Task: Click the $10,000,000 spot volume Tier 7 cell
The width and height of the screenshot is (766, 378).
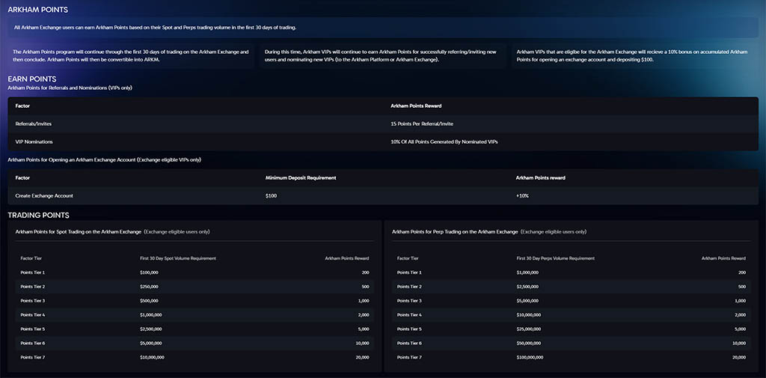Action: (152, 357)
